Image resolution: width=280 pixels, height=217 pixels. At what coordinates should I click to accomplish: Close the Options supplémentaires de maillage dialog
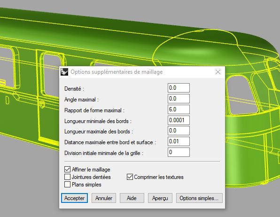pos(218,72)
